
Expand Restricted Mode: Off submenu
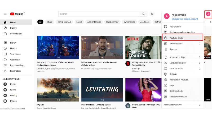click(183, 104)
